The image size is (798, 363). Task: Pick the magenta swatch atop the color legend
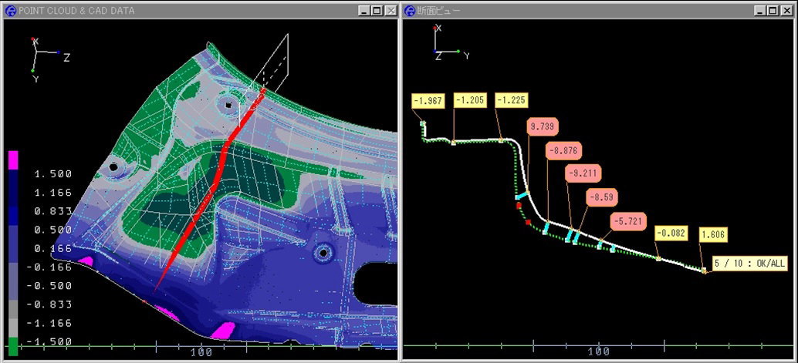(x=12, y=160)
